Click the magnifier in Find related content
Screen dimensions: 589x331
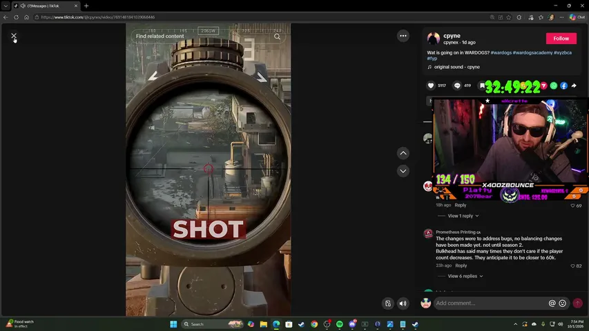277,37
